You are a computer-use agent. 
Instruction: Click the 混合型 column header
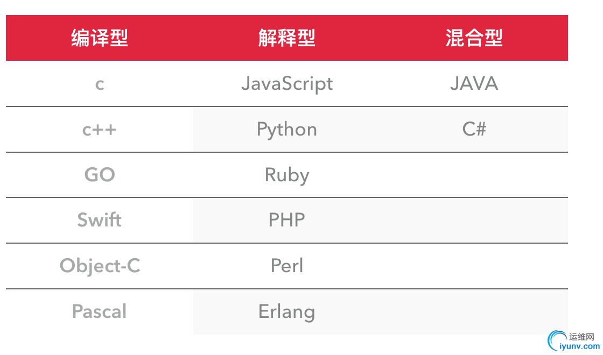point(474,38)
